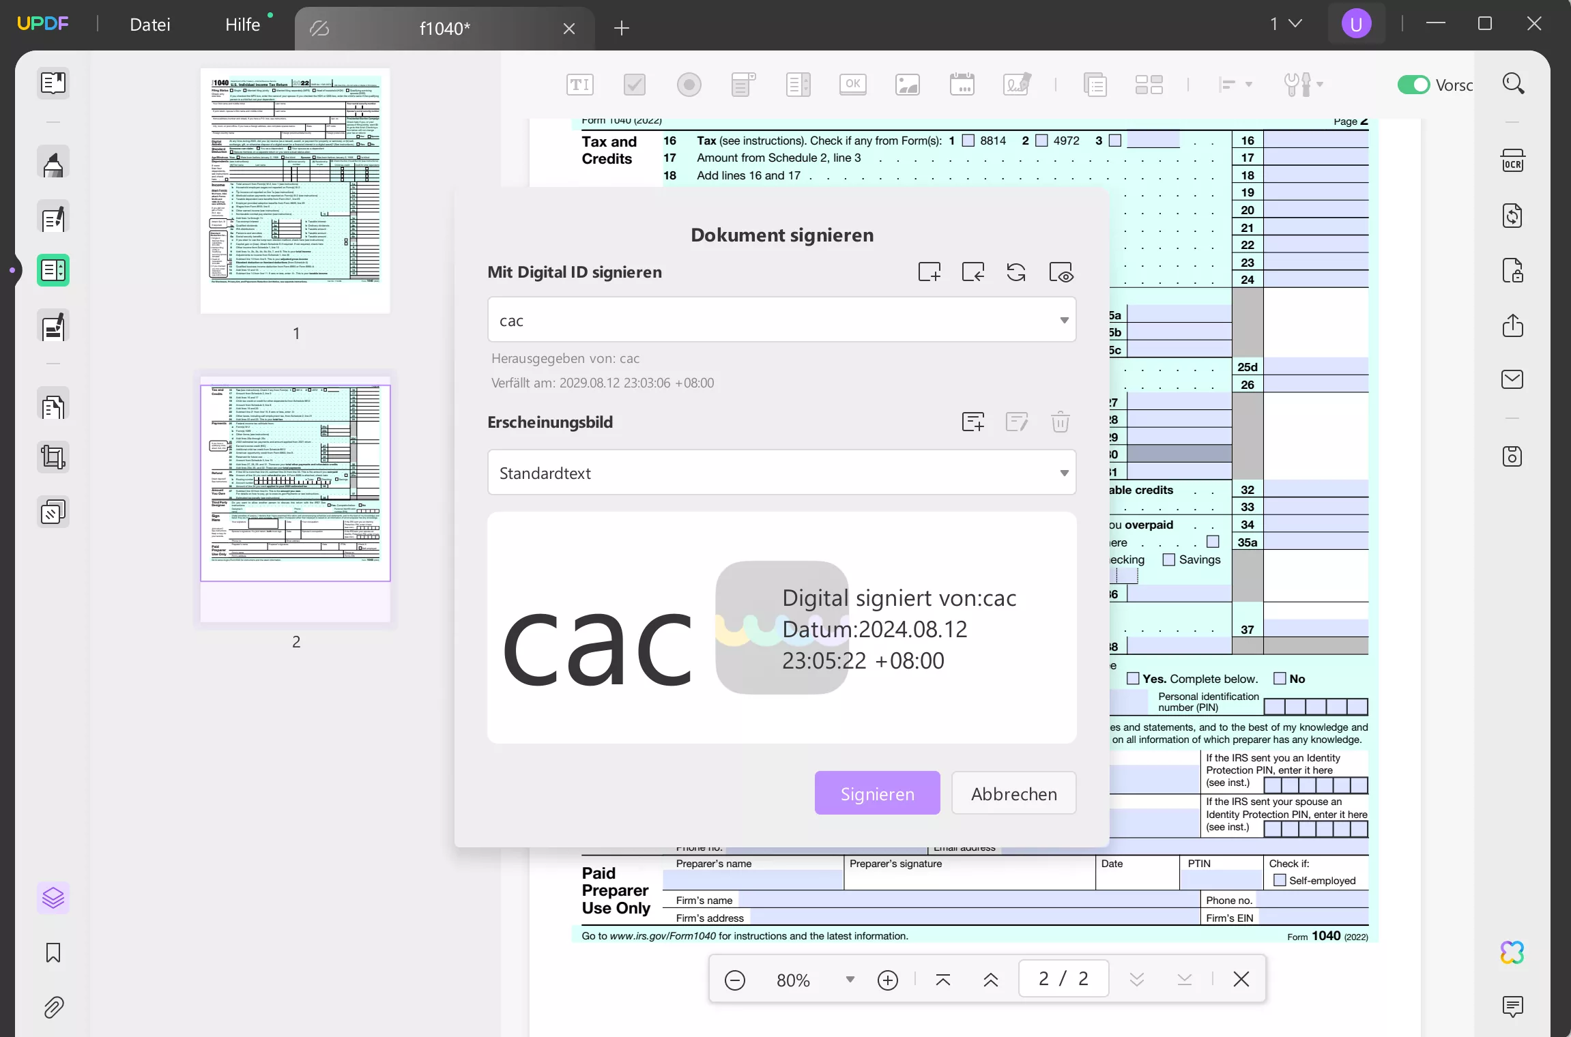Image resolution: width=1571 pixels, height=1037 pixels.
Task: Refresh the digital ID list
Action: (x=1015, y=272)
